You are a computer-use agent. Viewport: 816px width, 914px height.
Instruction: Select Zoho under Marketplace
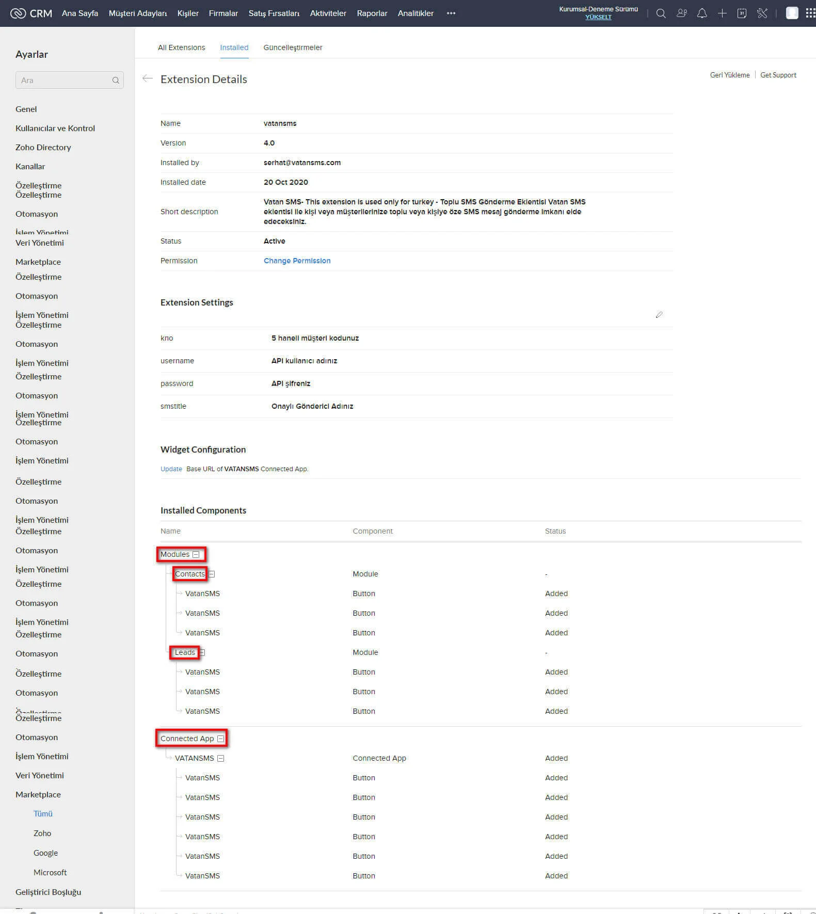coord(42,833)
